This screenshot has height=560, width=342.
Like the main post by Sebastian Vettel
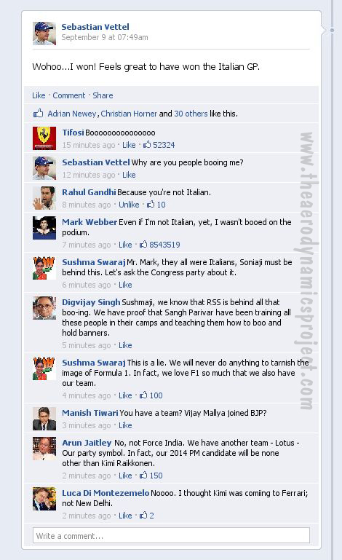click(x=39, y=95)
